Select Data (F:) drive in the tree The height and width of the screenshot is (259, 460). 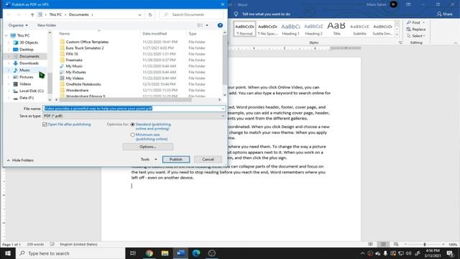27,98
